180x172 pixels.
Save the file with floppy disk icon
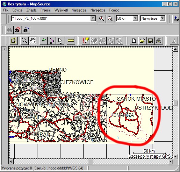150,40
